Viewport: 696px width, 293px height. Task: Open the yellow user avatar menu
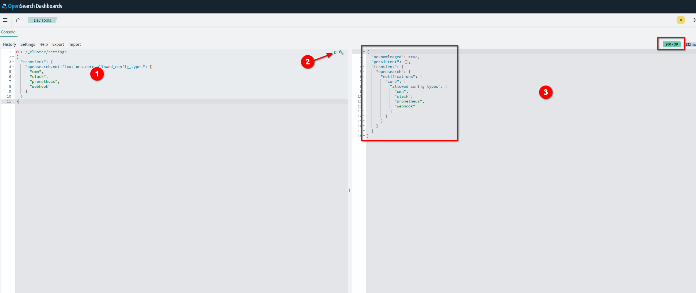pyautogui.click(x=681, y=20)
